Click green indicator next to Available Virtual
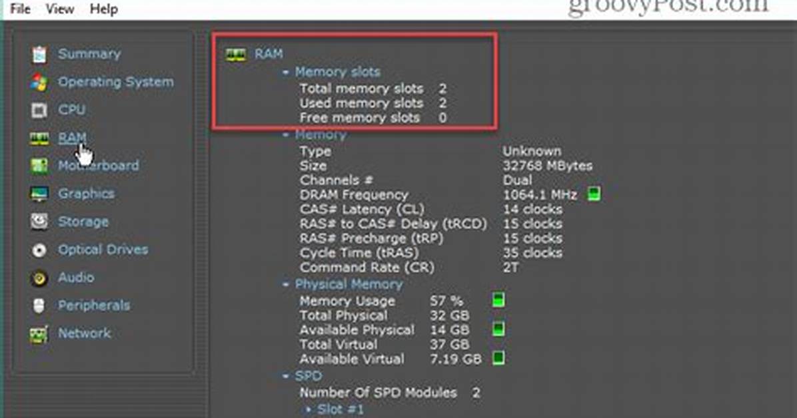 [x=498, y=358]
